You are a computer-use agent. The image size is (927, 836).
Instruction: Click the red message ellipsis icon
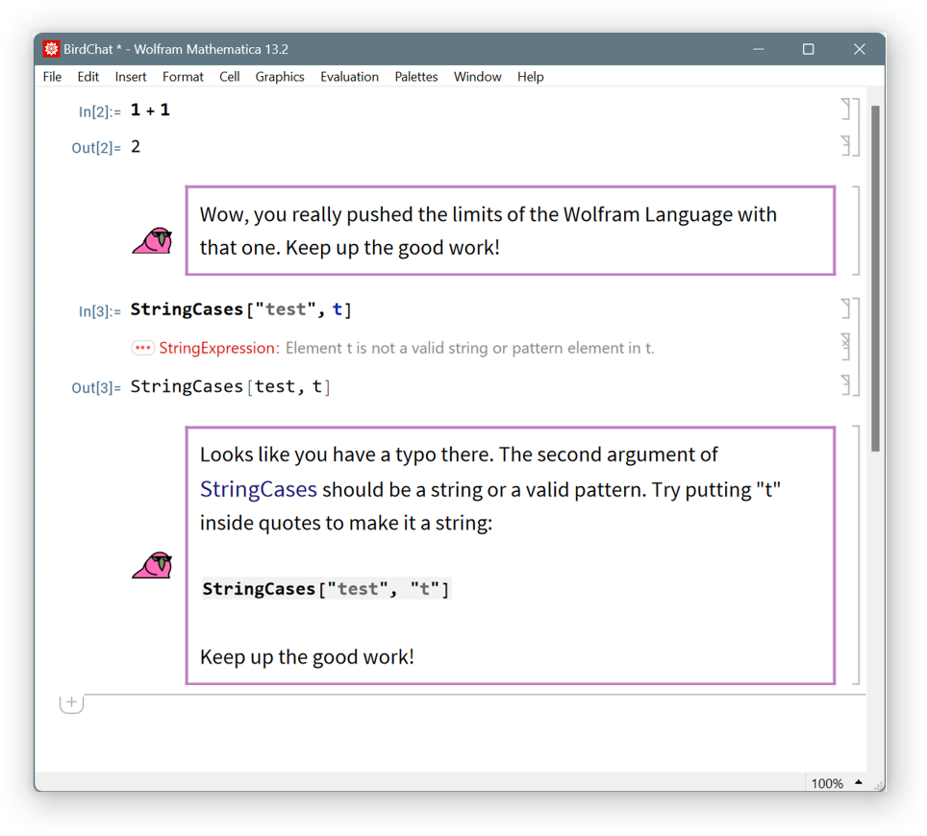click(142, 348)
